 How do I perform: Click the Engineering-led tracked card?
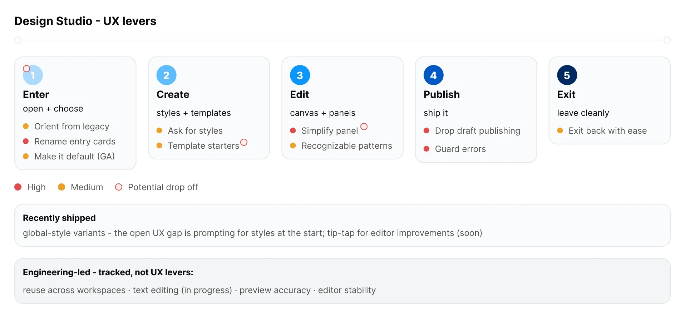(342, 281)
